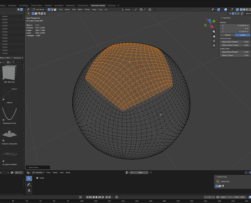Select the Select Box tool in node editor

tap(29, 178)
